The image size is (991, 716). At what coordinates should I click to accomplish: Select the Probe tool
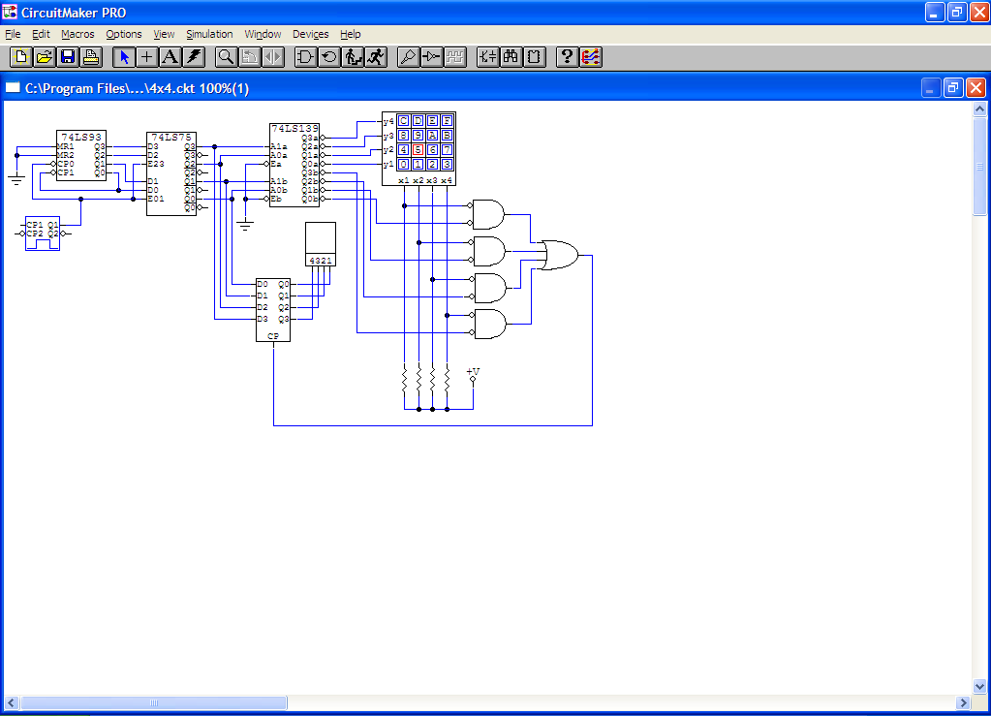point(408,56)
